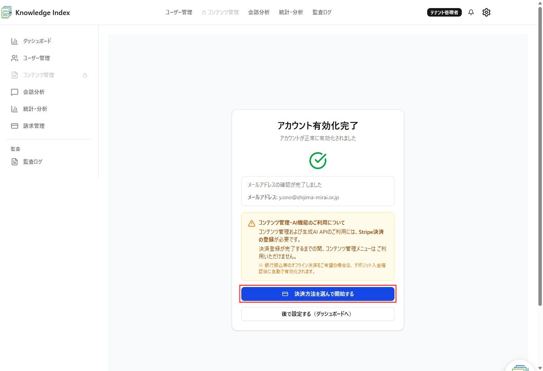Screen dimensions: 543x371
Task: Open ユーザー管理 in top navigation
Action: pyautogui.click(x=179, y=12)
